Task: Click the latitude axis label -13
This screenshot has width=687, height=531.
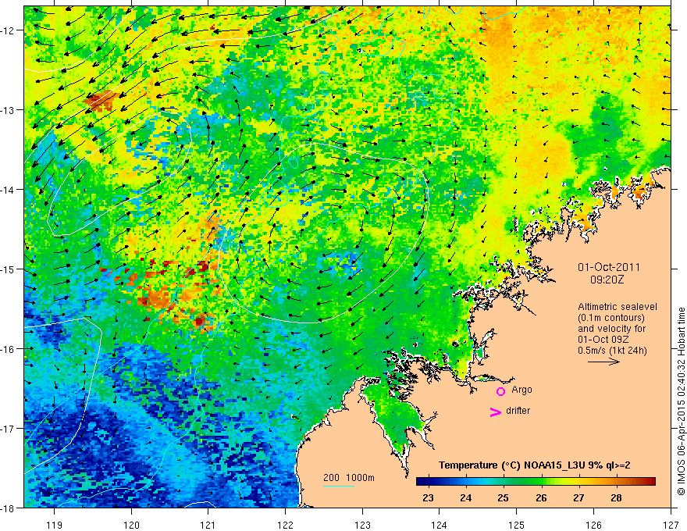Action: [9, 110]
